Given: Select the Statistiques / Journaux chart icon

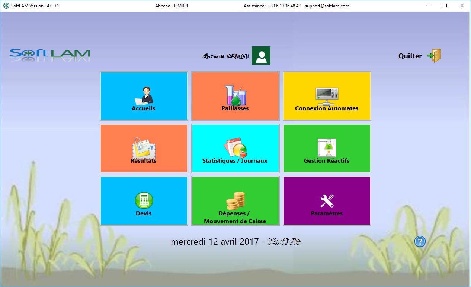Looking at the screenshot, I should [235, 148].
